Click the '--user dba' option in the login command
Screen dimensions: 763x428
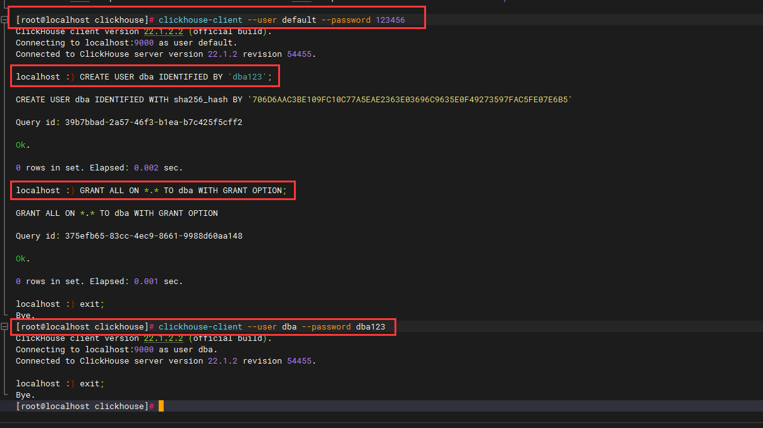pos(272,327)
